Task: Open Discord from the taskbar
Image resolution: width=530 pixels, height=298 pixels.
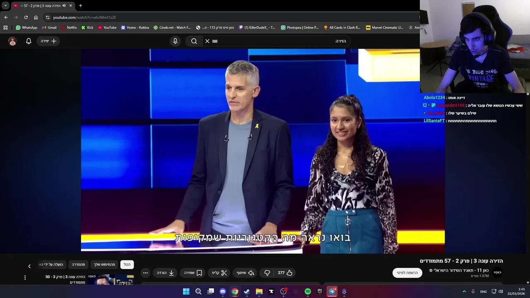Action: pyautogui.click(x=223, y=291)
